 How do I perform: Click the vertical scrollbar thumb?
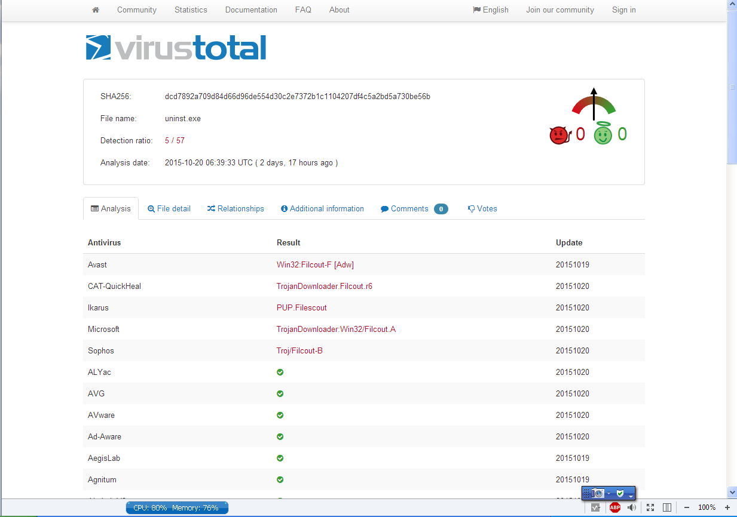click(732, 86)
